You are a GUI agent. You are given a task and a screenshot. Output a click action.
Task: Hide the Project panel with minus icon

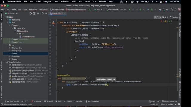46,13
